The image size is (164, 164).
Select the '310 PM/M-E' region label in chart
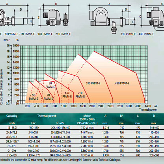click(x=93, y=83)
